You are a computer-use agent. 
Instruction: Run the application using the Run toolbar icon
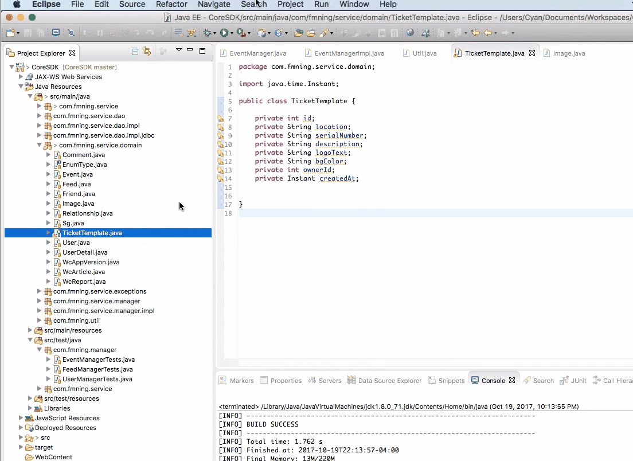click(x=225, y=33)
